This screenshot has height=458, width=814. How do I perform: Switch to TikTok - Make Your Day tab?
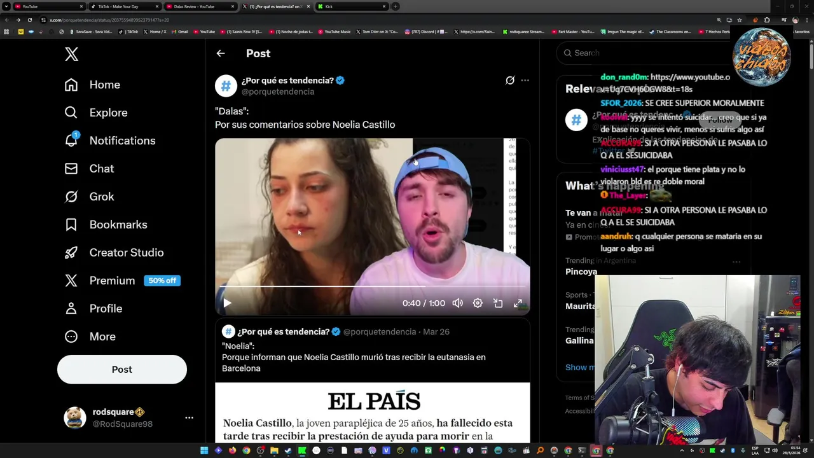(x=124, y=6)
